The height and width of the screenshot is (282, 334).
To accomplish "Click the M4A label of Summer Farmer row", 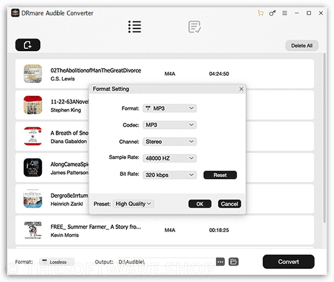I will tap(170, 230).
